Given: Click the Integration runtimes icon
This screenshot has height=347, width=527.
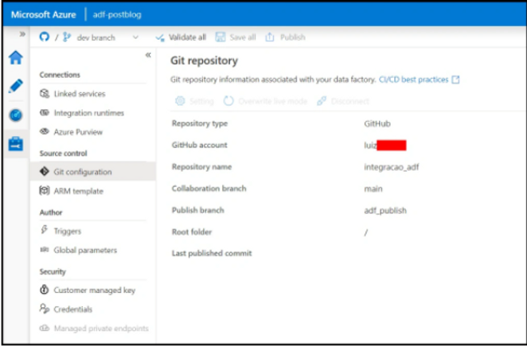Looking at the screenshot, I should [x=45, y=112].
